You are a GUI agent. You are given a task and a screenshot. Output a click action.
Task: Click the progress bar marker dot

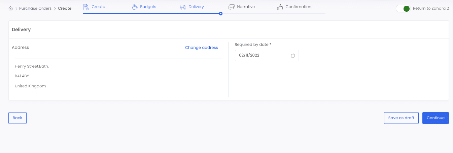pos(221,14)
